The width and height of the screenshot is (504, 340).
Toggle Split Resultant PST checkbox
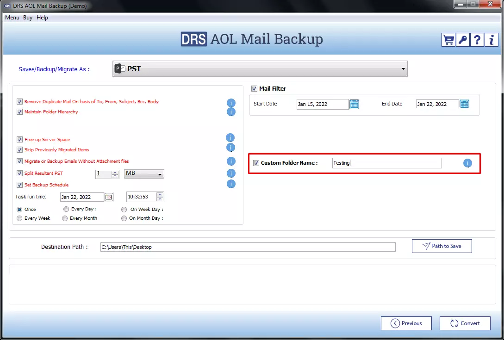(19, 173)
